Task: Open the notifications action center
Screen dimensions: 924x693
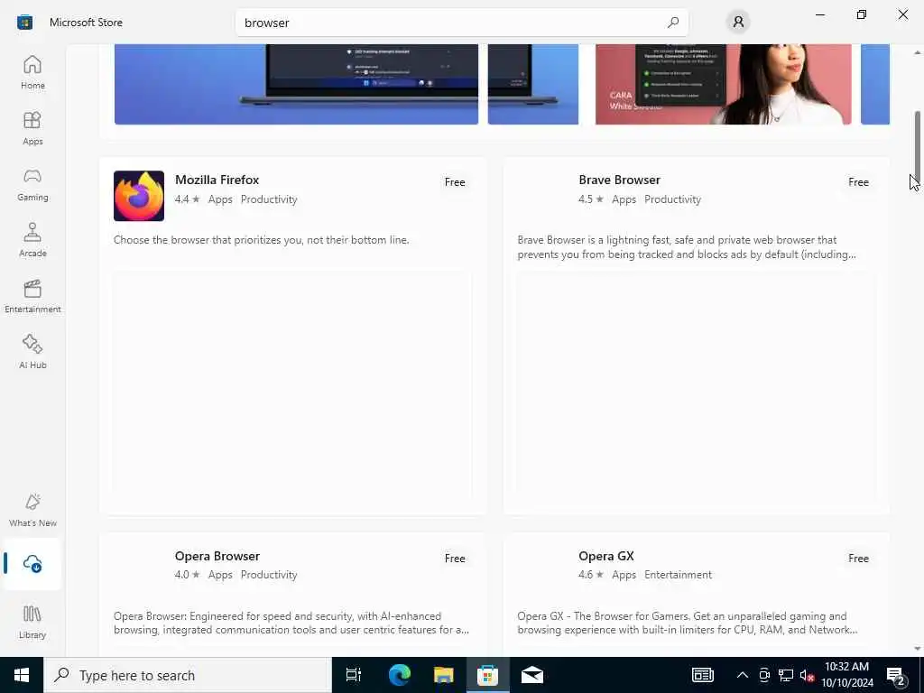Action: (x=896, y=675)
